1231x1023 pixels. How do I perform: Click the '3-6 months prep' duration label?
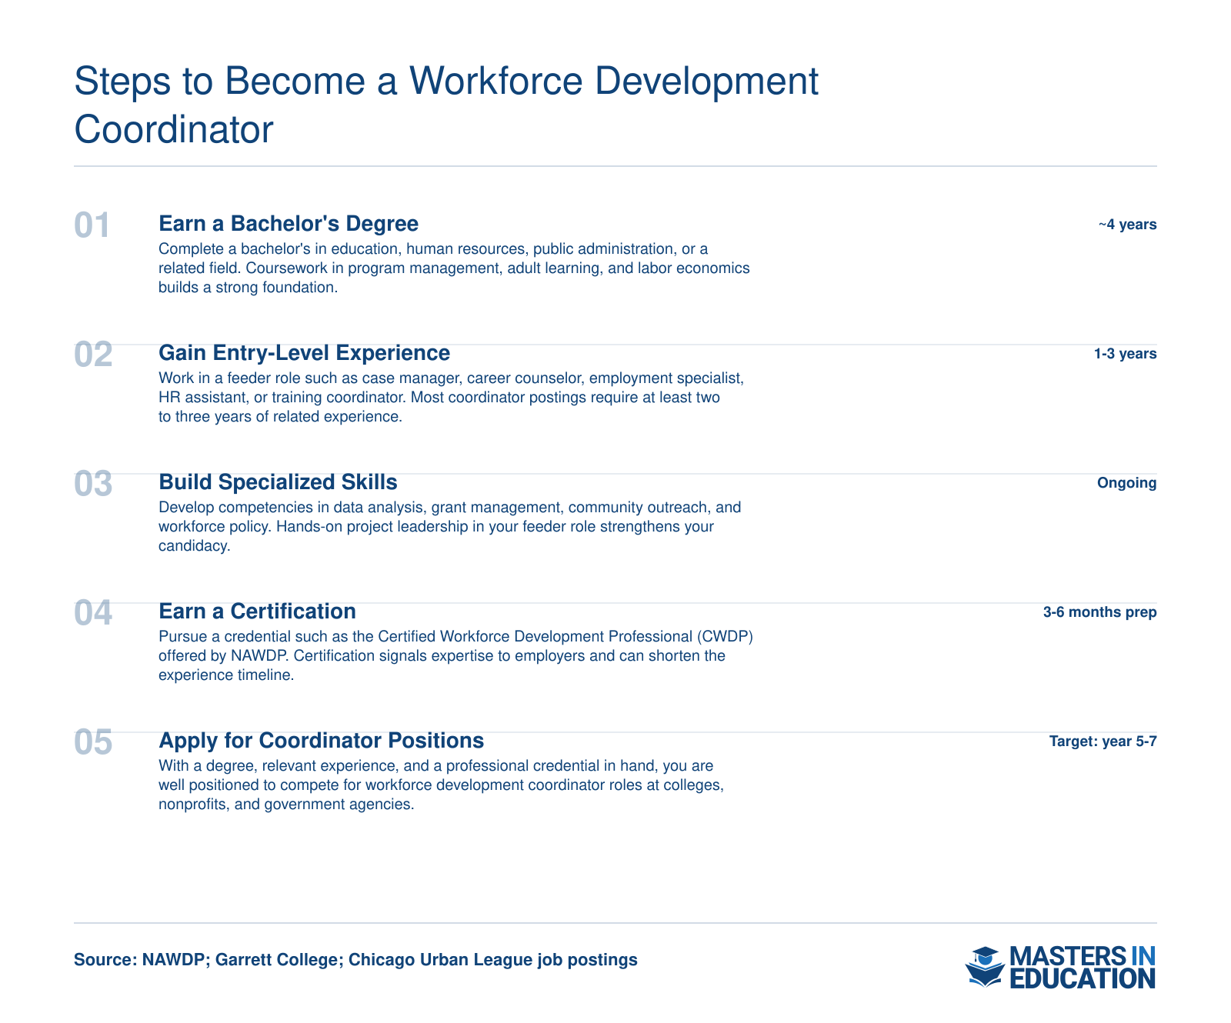point(1099,612)
